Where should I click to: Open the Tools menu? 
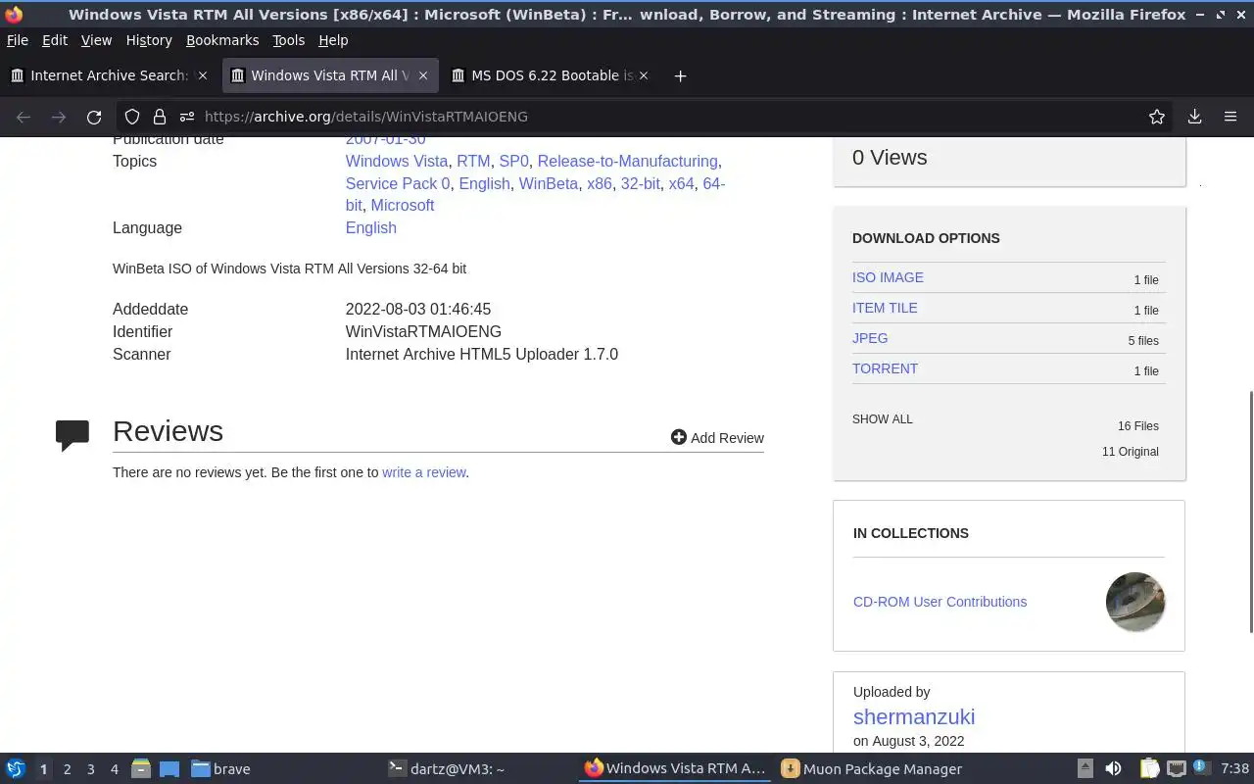(x=289, y=40)
